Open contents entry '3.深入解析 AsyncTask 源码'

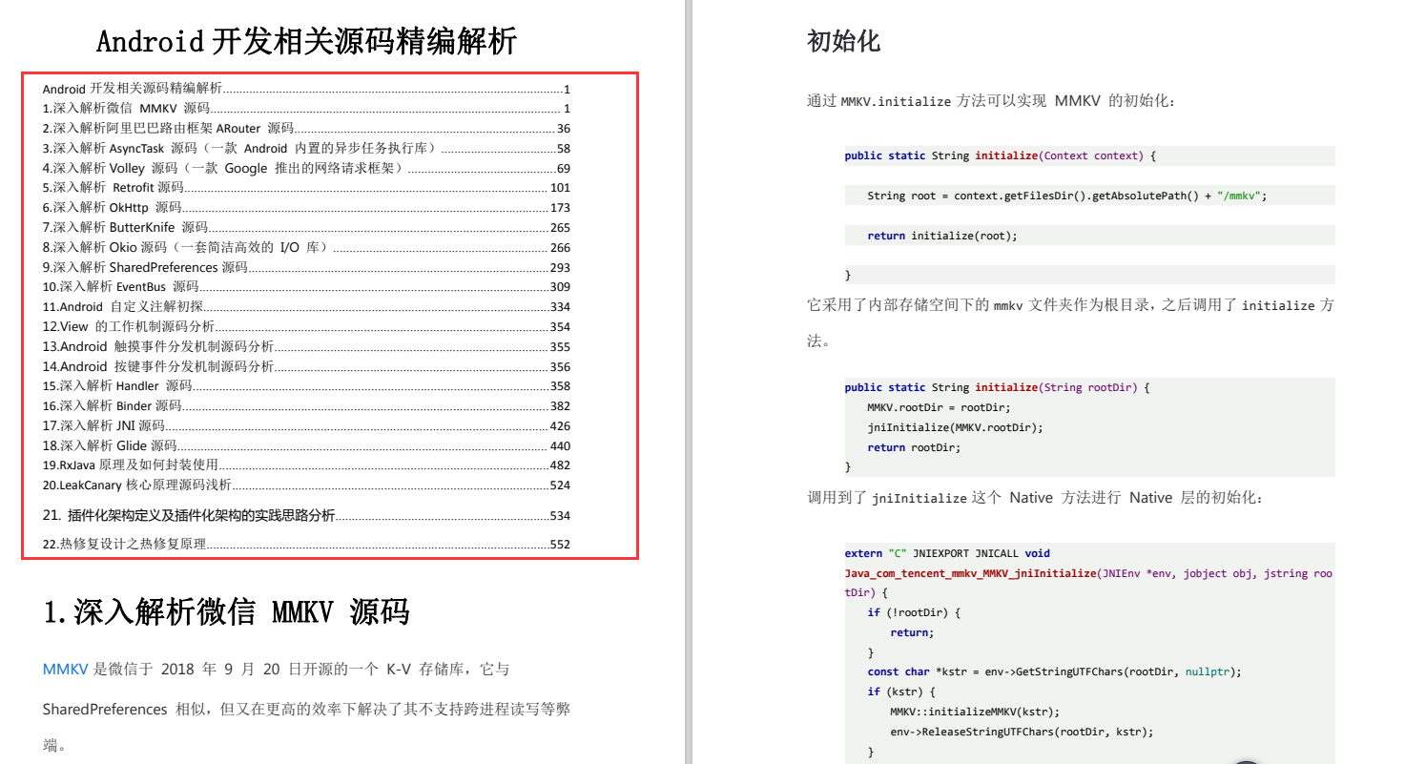click(306, 149)
